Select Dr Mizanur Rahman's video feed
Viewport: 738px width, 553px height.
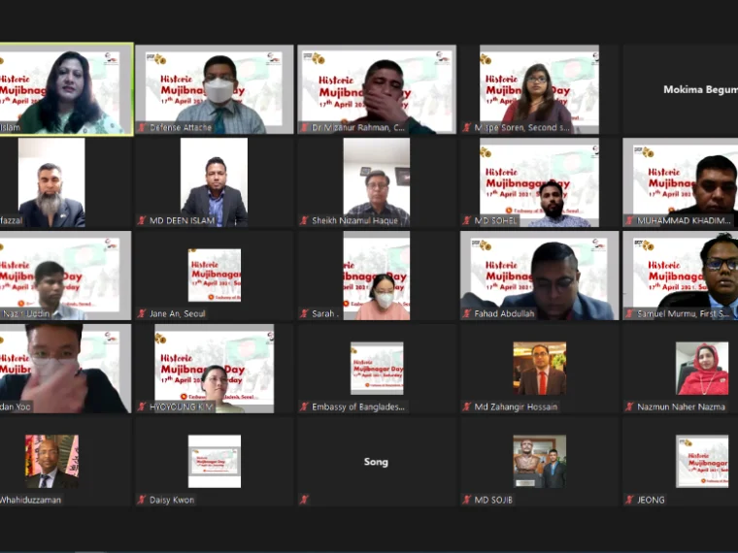[377, 89]
